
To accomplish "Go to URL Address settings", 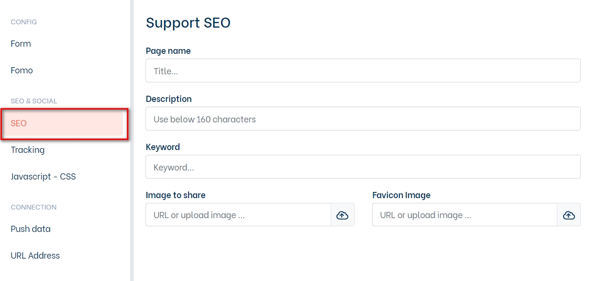I will [x=35, y=256].
